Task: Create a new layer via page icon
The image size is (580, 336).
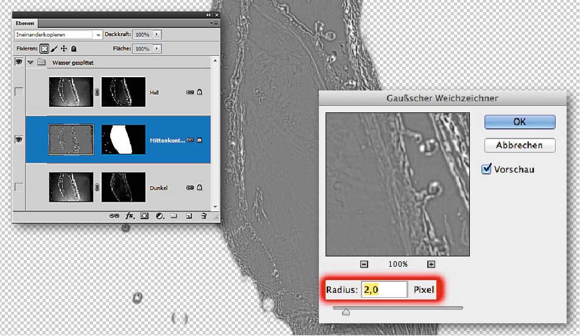Action: pos(189,216)
